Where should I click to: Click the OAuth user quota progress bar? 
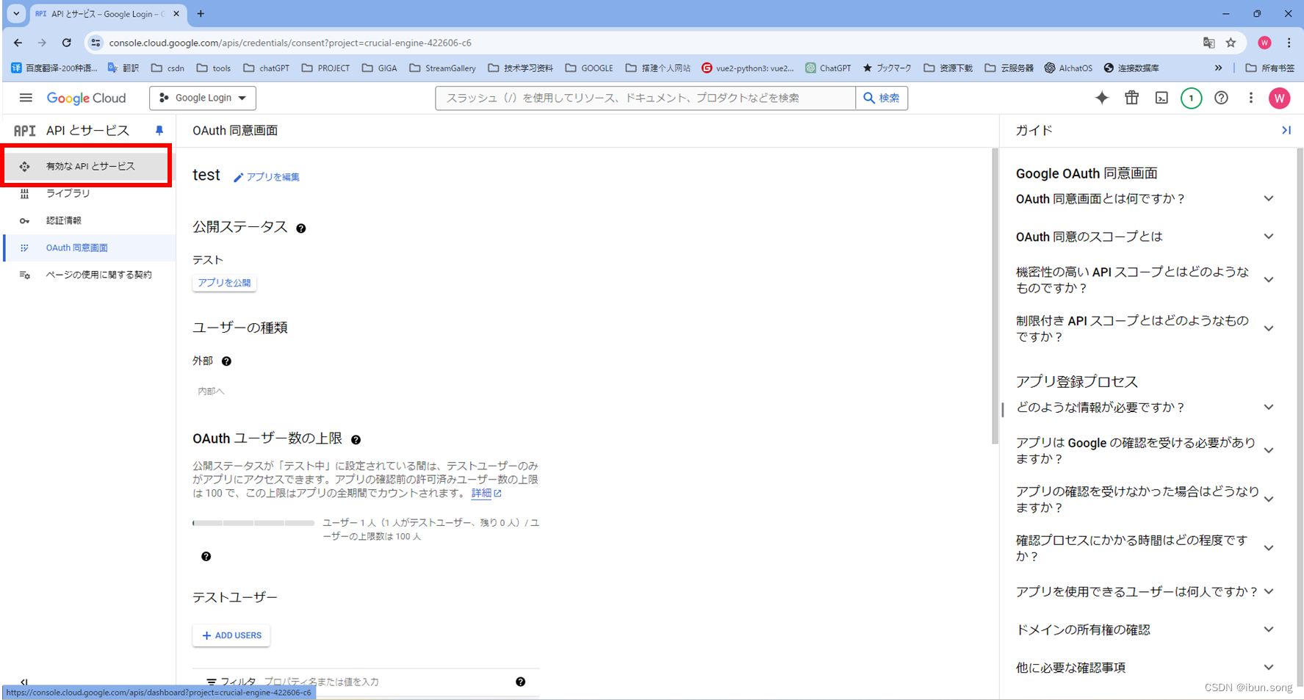[x=253, y=523]
